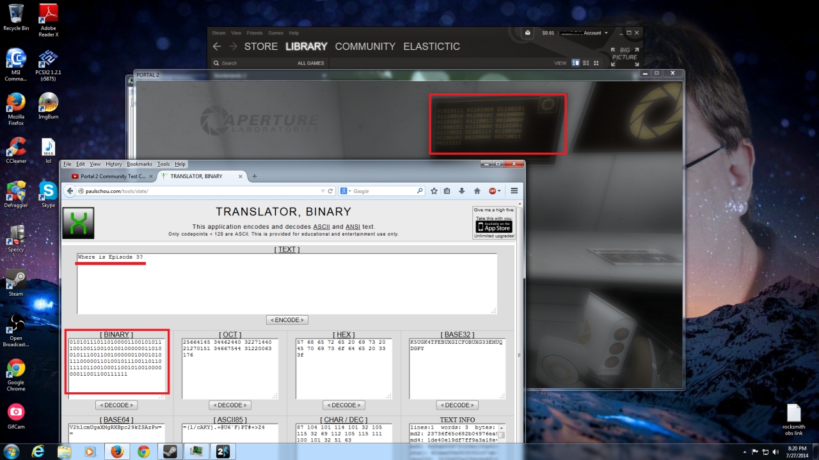Click the search magnifier in the Google box
The image size is (819, 460).
(x=420, y=191)
